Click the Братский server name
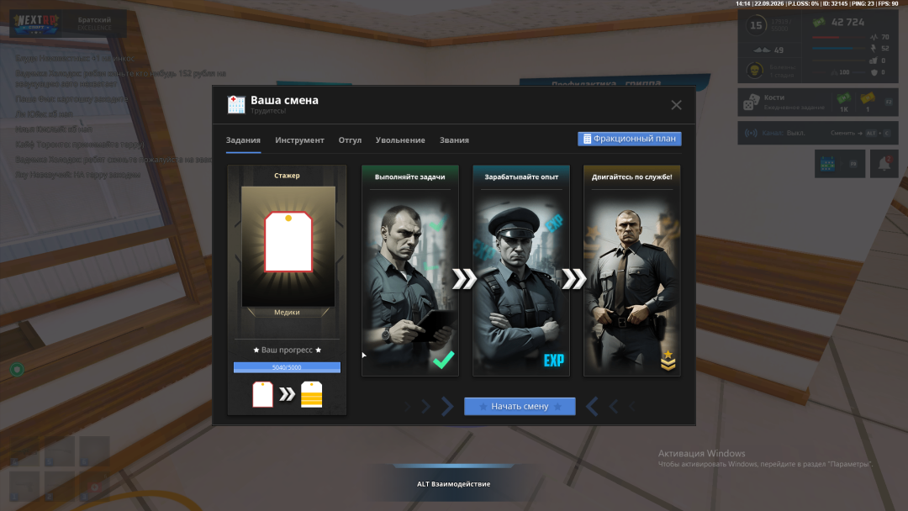Viewport: 908px width, 511px height. (x=94, y=19)
